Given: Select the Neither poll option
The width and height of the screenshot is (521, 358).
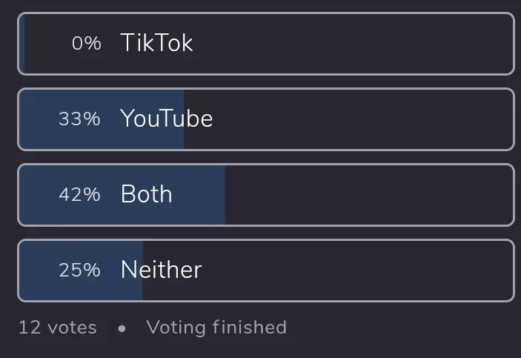Looking at the screenshot, I should tap(266, 271).
